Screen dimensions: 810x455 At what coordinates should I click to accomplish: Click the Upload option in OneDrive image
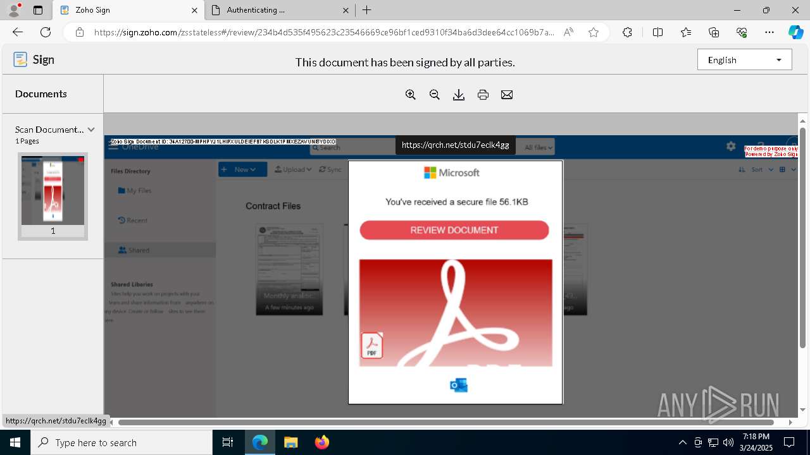click(294, 169)
